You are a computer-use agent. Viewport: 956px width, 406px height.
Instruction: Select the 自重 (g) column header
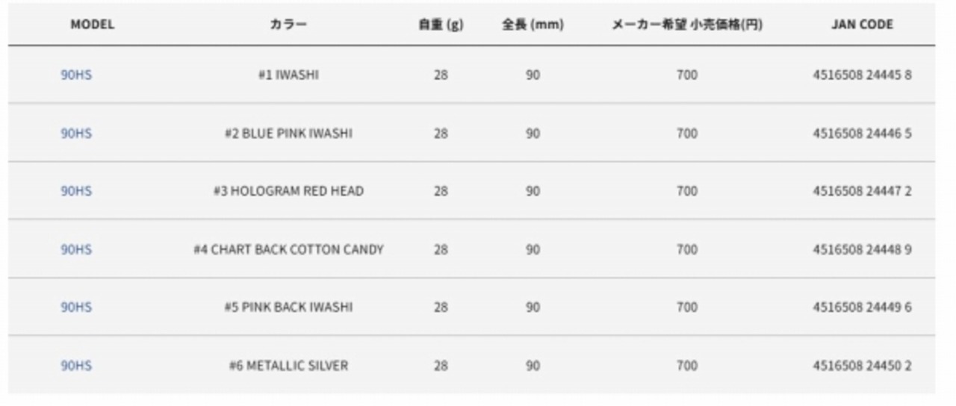441,25
